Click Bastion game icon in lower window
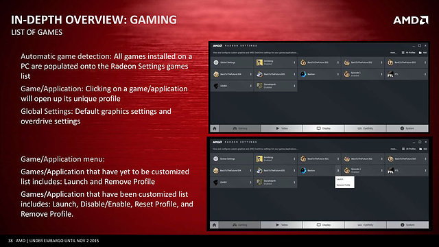This screenshot has height=247, width=439. point(303,171)
